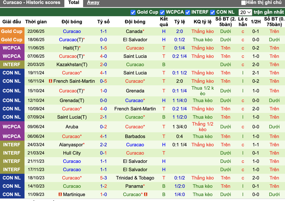This screenshot has width=285, height=201.
Task: Click the 0-5 score for French Saint-Martin match
Action: point(103,81)
